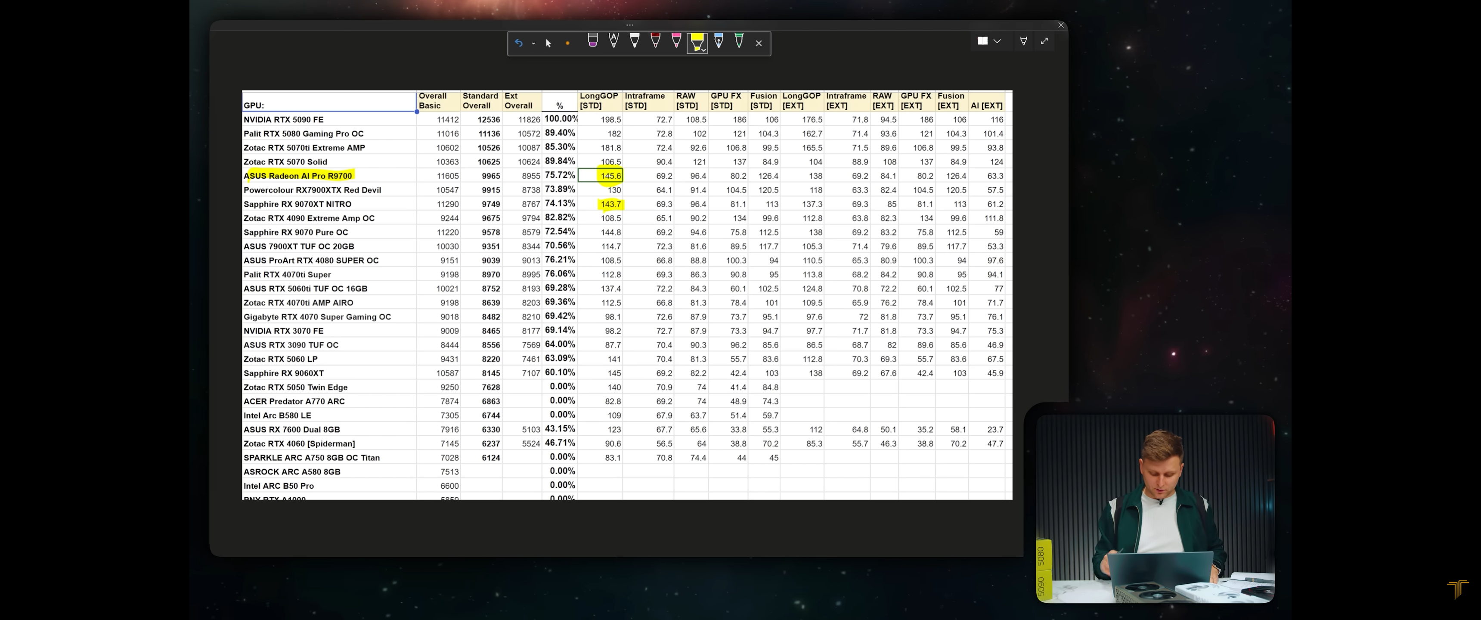Select the orange laser pointer dot
1481x620 pixels.
(567, 43)
